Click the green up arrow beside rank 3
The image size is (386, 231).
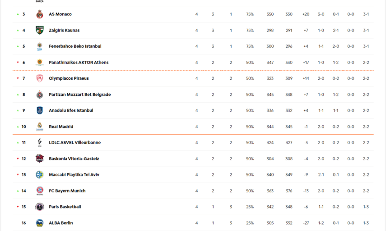point(18,14)
